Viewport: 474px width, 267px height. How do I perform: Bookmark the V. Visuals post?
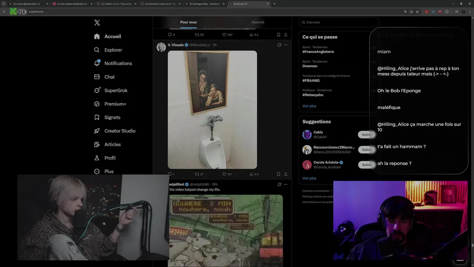278,174
